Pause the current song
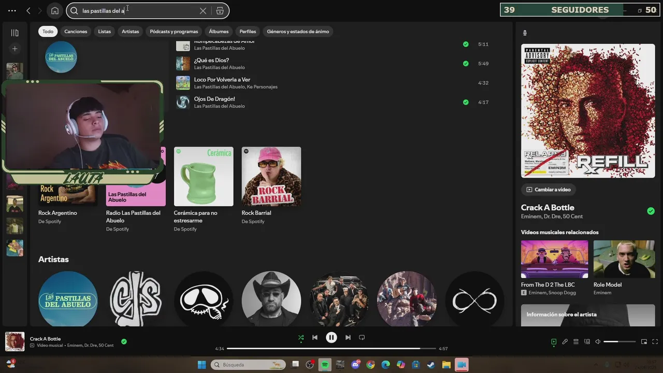This screenshot has width=663, height=373. [331, 337]
